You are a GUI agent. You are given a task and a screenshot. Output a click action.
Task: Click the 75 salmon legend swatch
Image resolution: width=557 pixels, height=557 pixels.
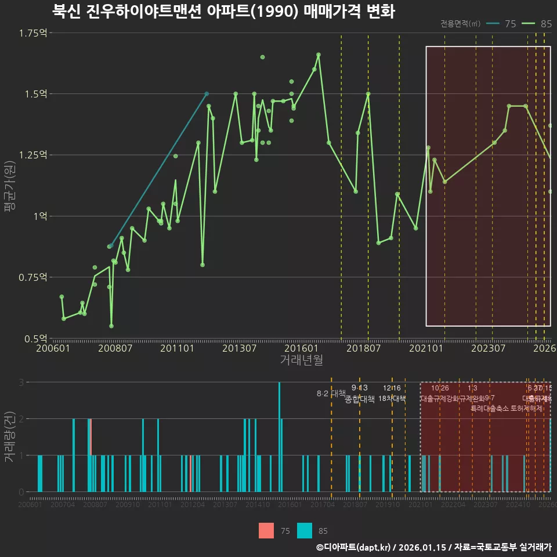(266, 530)
